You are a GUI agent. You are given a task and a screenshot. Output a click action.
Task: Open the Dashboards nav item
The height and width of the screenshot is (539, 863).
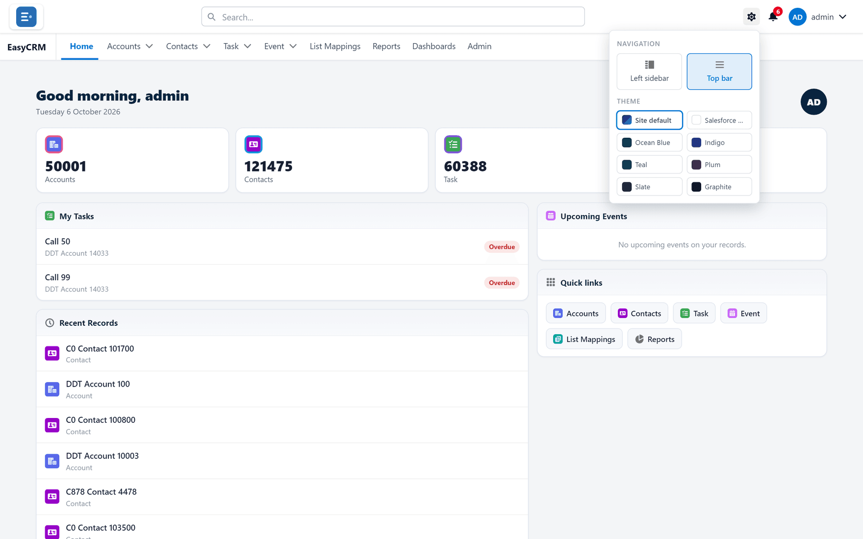tap(434, 46)
